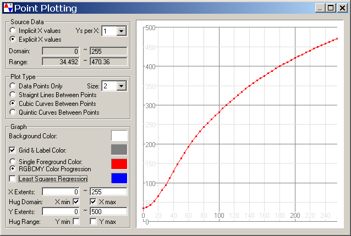Select Single Foreground Color option
The image size is (351, 236).
coord(13,162)
